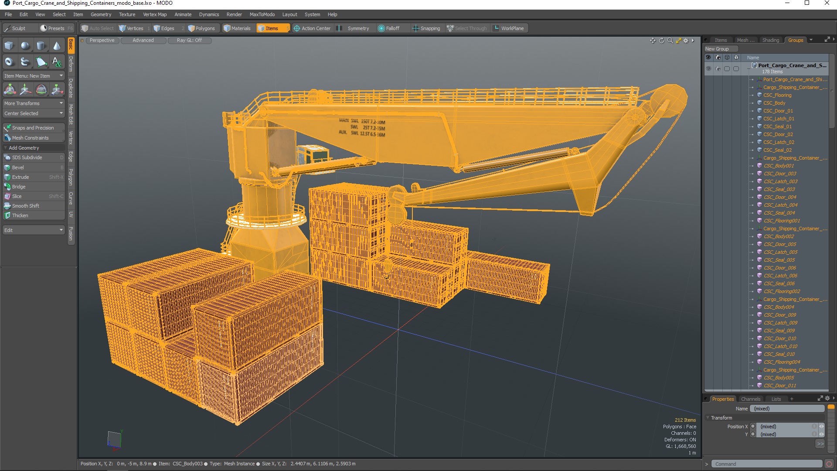The height and width of the screenshot is (471, 837).
Task: Click the viewport zoom magnifier icon
Action: coord(670,41)
